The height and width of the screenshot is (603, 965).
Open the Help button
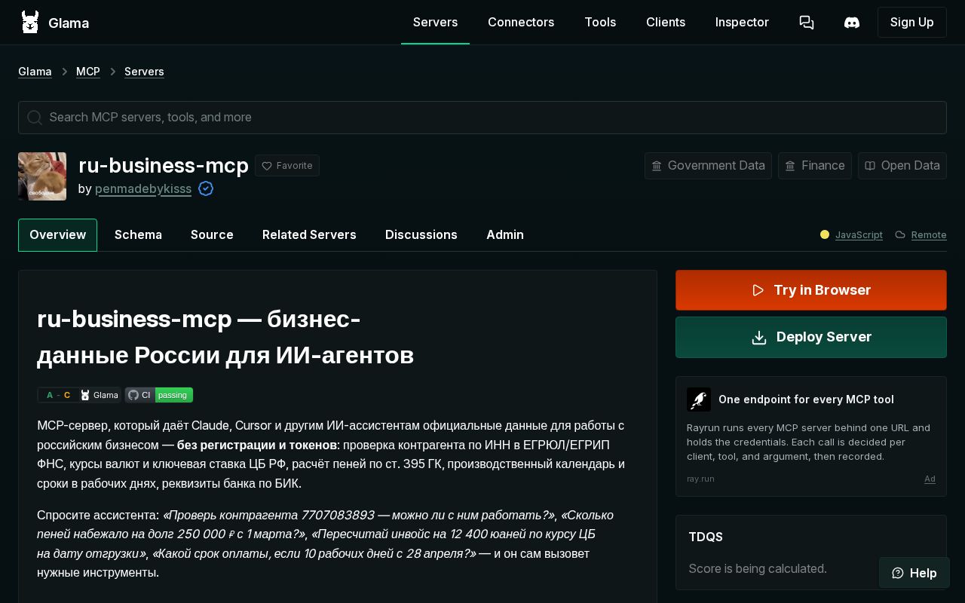[914, 573]
